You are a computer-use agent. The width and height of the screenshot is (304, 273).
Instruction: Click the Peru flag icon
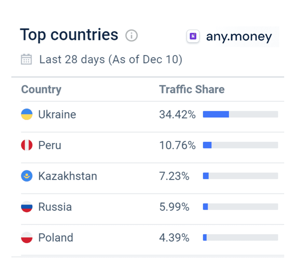click(x=27, y=145)
